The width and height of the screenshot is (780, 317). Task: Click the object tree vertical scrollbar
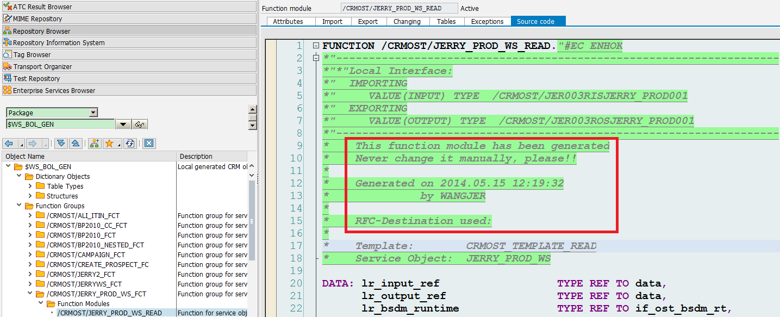[x=252, y=220]
